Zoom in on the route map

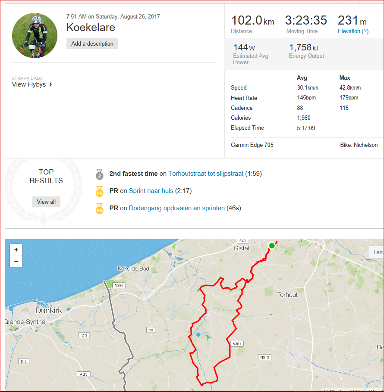click(x=16, y=250)
